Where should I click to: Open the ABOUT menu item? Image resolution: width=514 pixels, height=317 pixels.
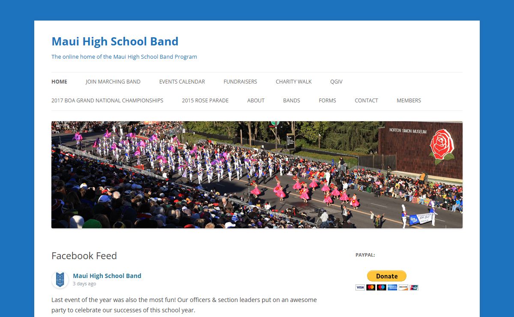pos(256,100)
